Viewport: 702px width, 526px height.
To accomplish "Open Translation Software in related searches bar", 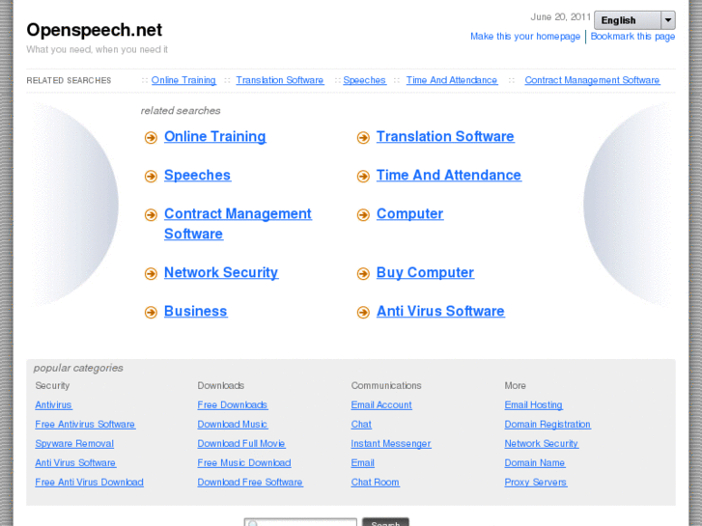I will (x=279, y=80).
